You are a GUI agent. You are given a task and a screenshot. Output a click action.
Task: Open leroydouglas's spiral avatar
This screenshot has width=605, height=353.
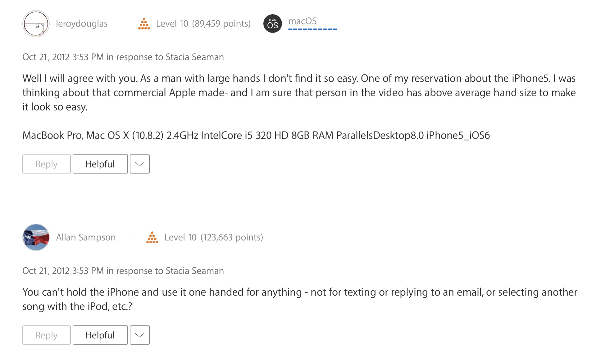click(36, 24)
